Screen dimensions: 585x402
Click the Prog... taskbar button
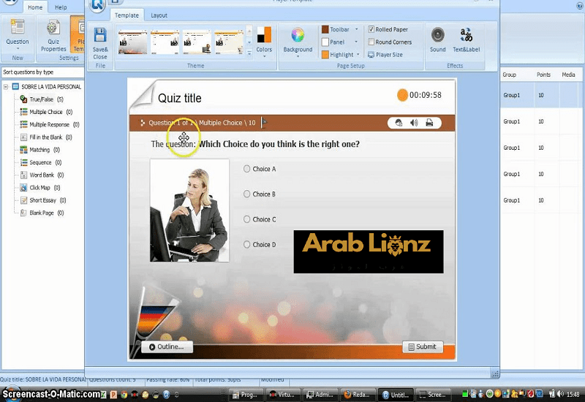pyautogui.click(x=245, y=394)
